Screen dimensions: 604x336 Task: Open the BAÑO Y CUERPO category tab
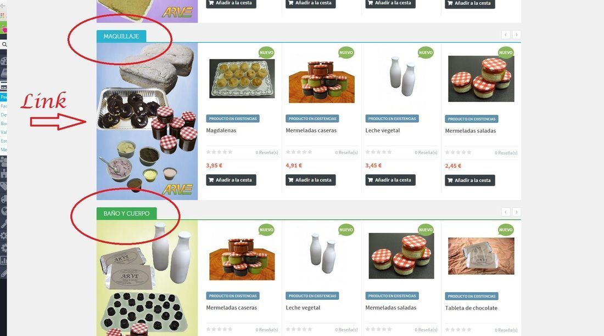pyautogui.click(x=126, y=213)
